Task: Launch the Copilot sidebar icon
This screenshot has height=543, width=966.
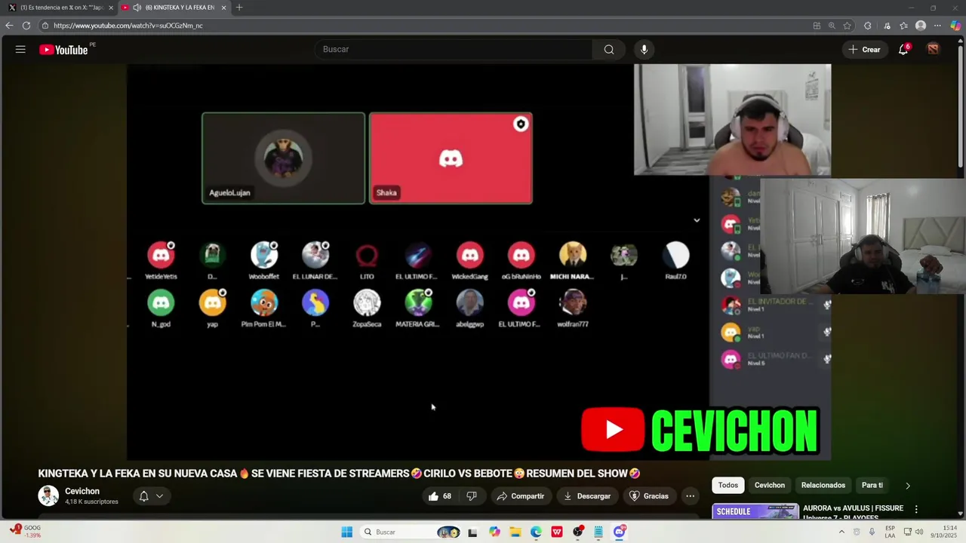Action: tap(955, 26)
